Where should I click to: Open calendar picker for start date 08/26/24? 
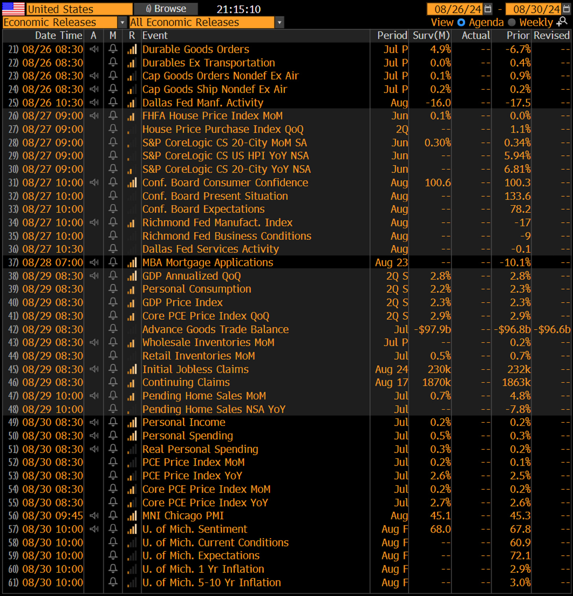(488, 9)
